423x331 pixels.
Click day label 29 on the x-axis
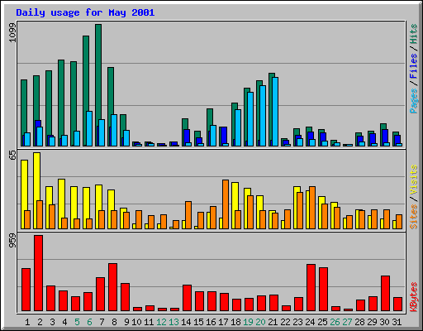(x=372, y=322)
